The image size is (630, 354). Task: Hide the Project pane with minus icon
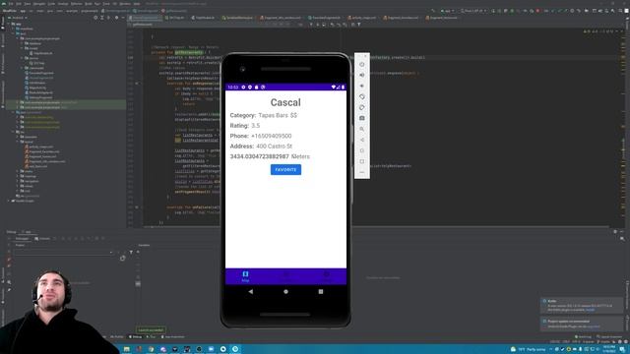tap(123, 18)
